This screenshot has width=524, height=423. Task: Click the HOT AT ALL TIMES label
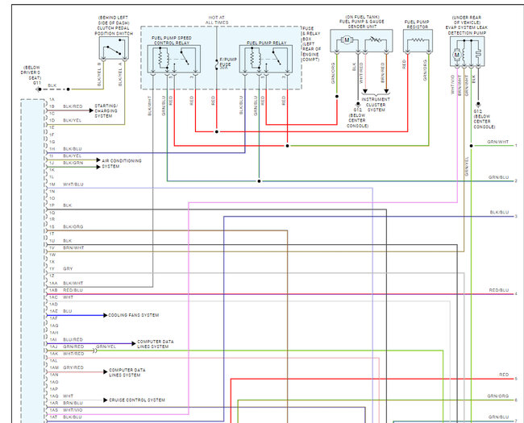point(217,19)
